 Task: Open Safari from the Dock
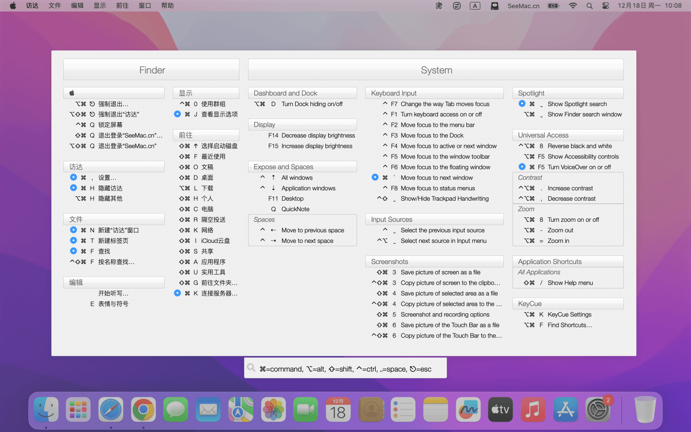click(111, 409)
